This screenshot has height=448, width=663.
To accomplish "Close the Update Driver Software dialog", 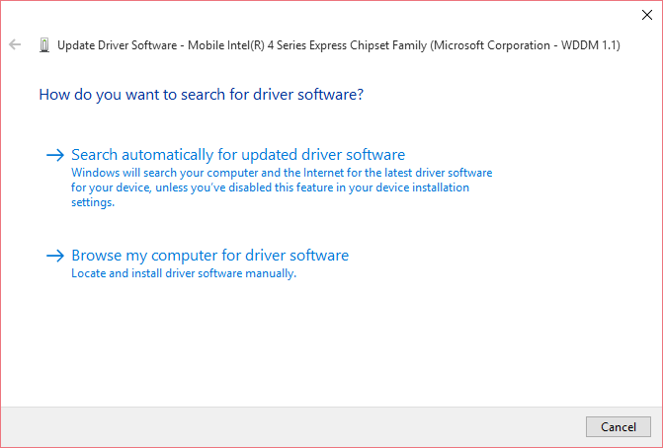I will tap(646, 15).
